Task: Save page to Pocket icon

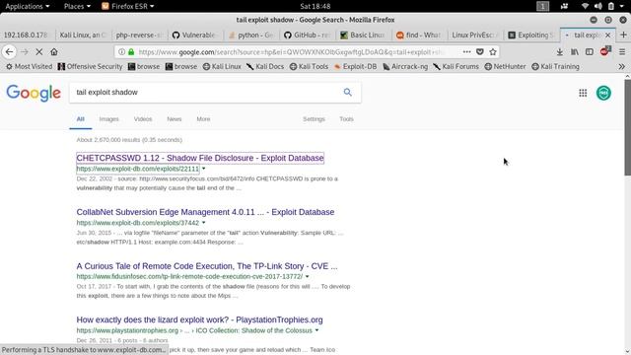Action: click(x=480, y=52)
